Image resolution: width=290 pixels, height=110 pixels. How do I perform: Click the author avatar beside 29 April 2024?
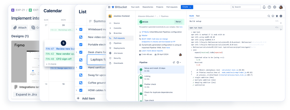click(180, 55)
